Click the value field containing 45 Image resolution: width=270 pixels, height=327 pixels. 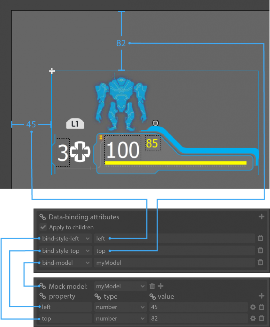198,307
